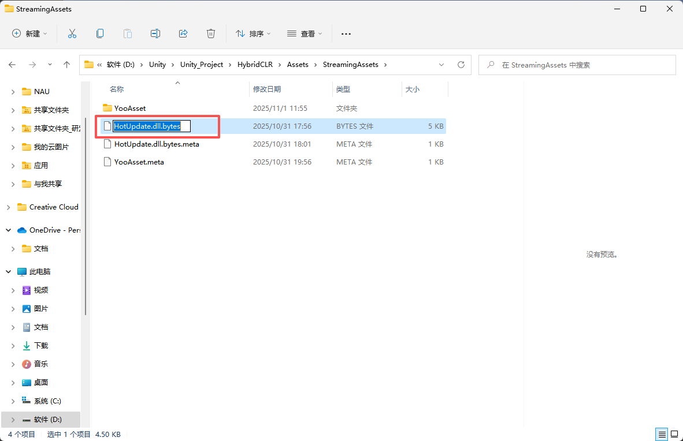Click the 音乐 music icon
This screenshot has height=441, width=683.
[x=27, y=364]
